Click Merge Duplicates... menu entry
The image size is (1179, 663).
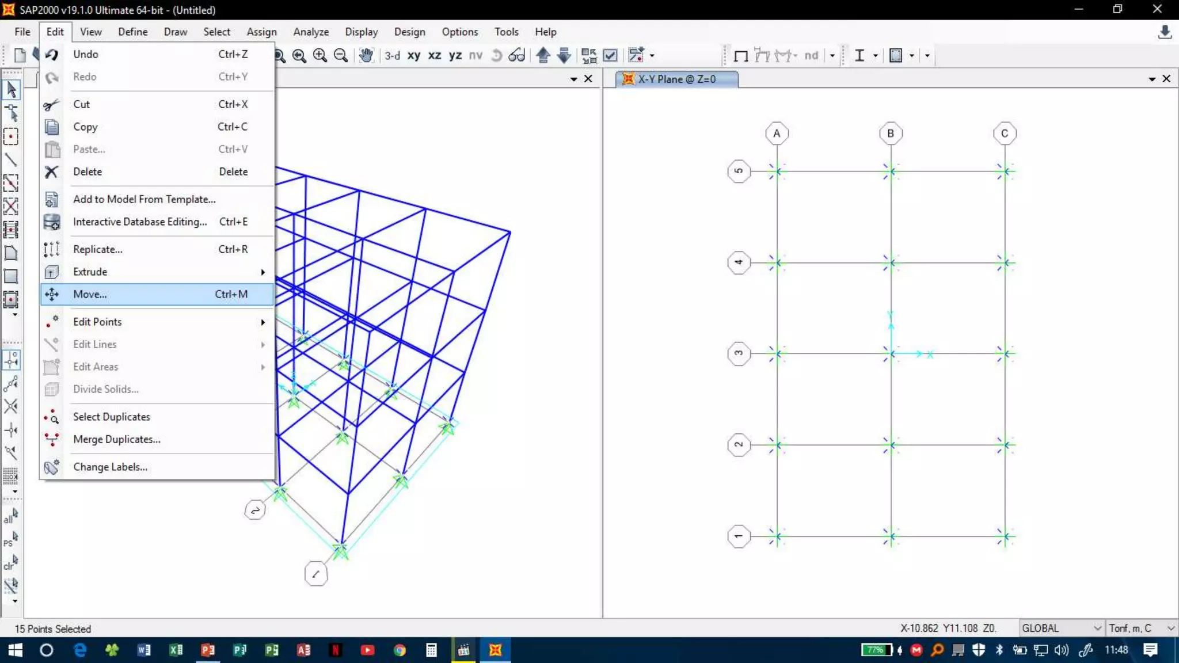[117, 439]
